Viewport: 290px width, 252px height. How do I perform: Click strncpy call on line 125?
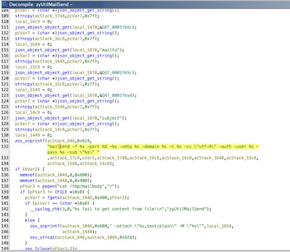[x=24, y=106]
